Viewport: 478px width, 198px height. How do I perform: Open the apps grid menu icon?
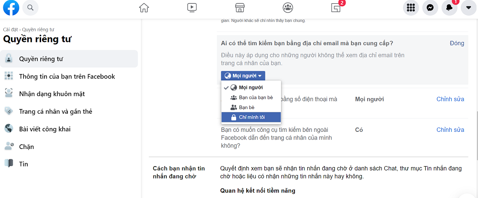[x=411, y=8]
